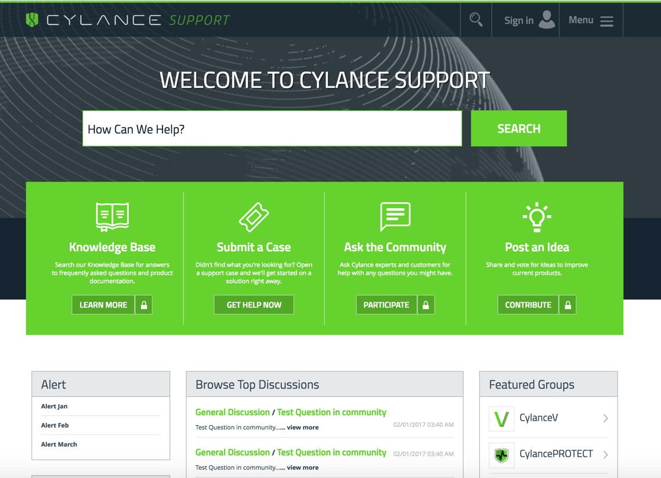Open the Alert Feb entry
The height and width of the screenshot is (478, 661).
(55, 425)
